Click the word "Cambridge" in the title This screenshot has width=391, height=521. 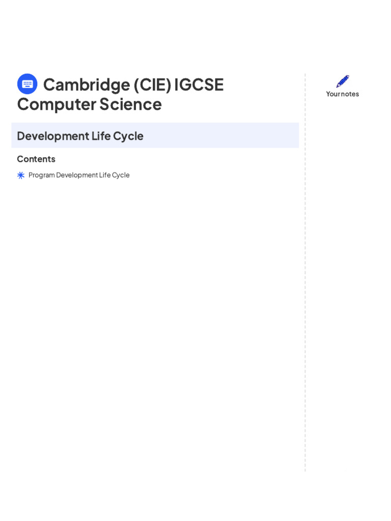pyautogui.click(x=87, y=84)
